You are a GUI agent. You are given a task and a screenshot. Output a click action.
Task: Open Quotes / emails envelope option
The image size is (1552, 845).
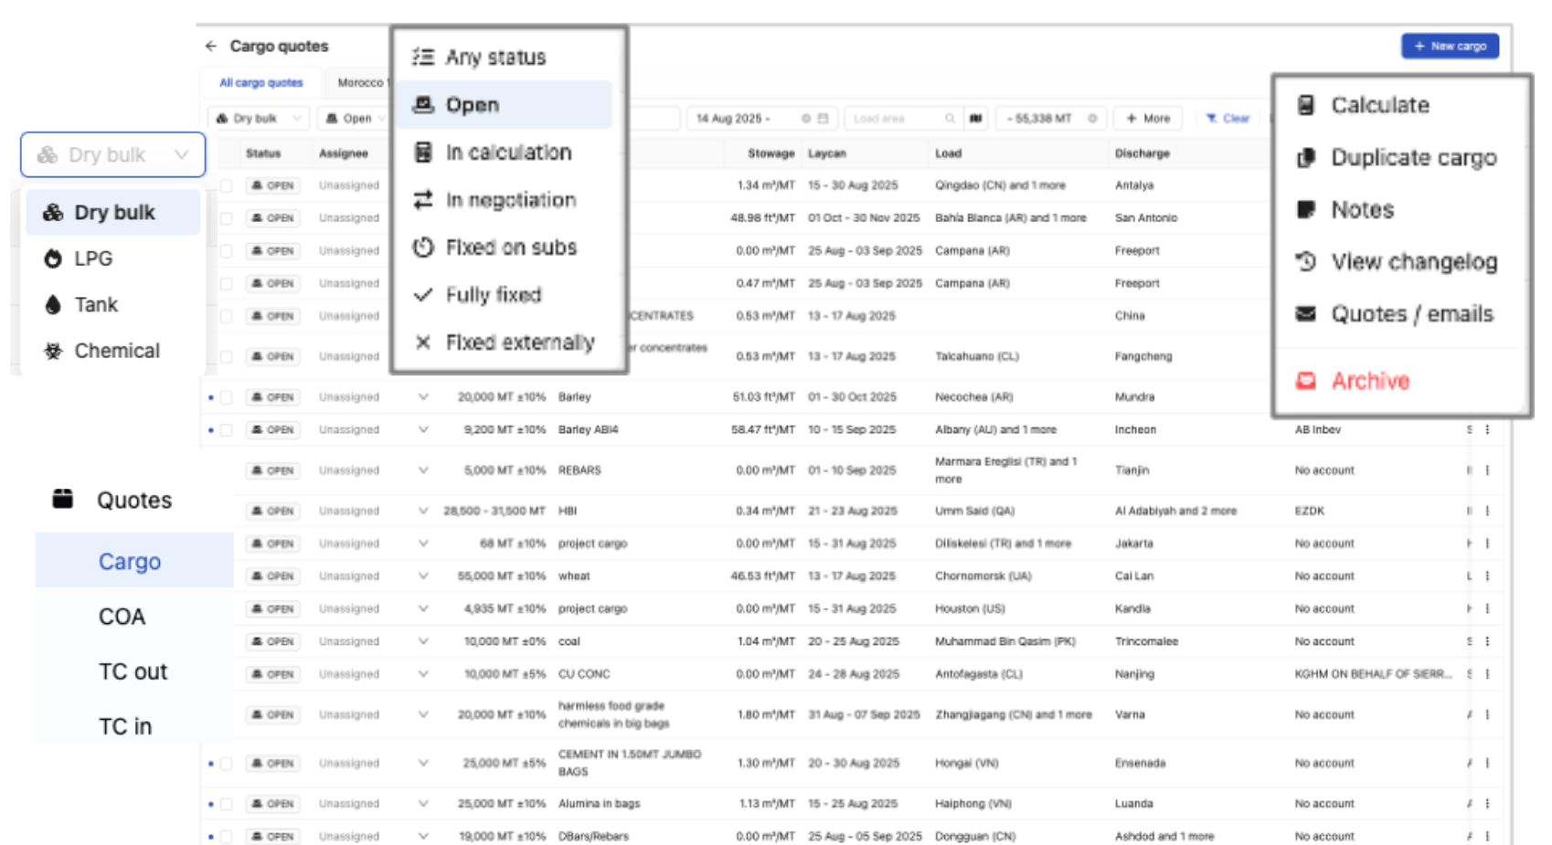[x=1307, y=314]
